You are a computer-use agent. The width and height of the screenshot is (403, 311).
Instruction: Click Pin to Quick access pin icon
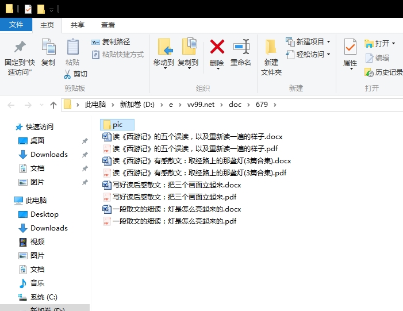(x=20, y=47)
